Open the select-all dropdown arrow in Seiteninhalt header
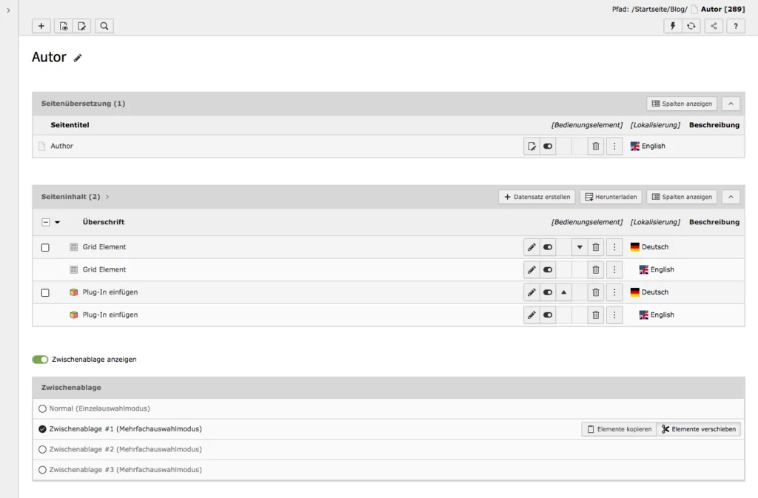Image resolution: width=758 pixels, height=498 pixels. [56, 221]
